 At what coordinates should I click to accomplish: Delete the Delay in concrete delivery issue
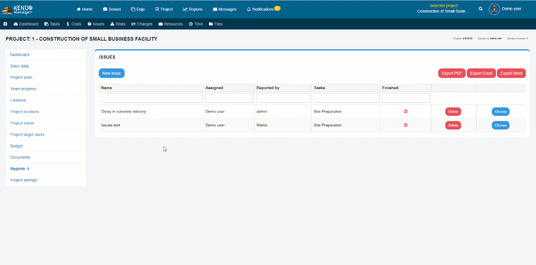[x=453, y=112]
